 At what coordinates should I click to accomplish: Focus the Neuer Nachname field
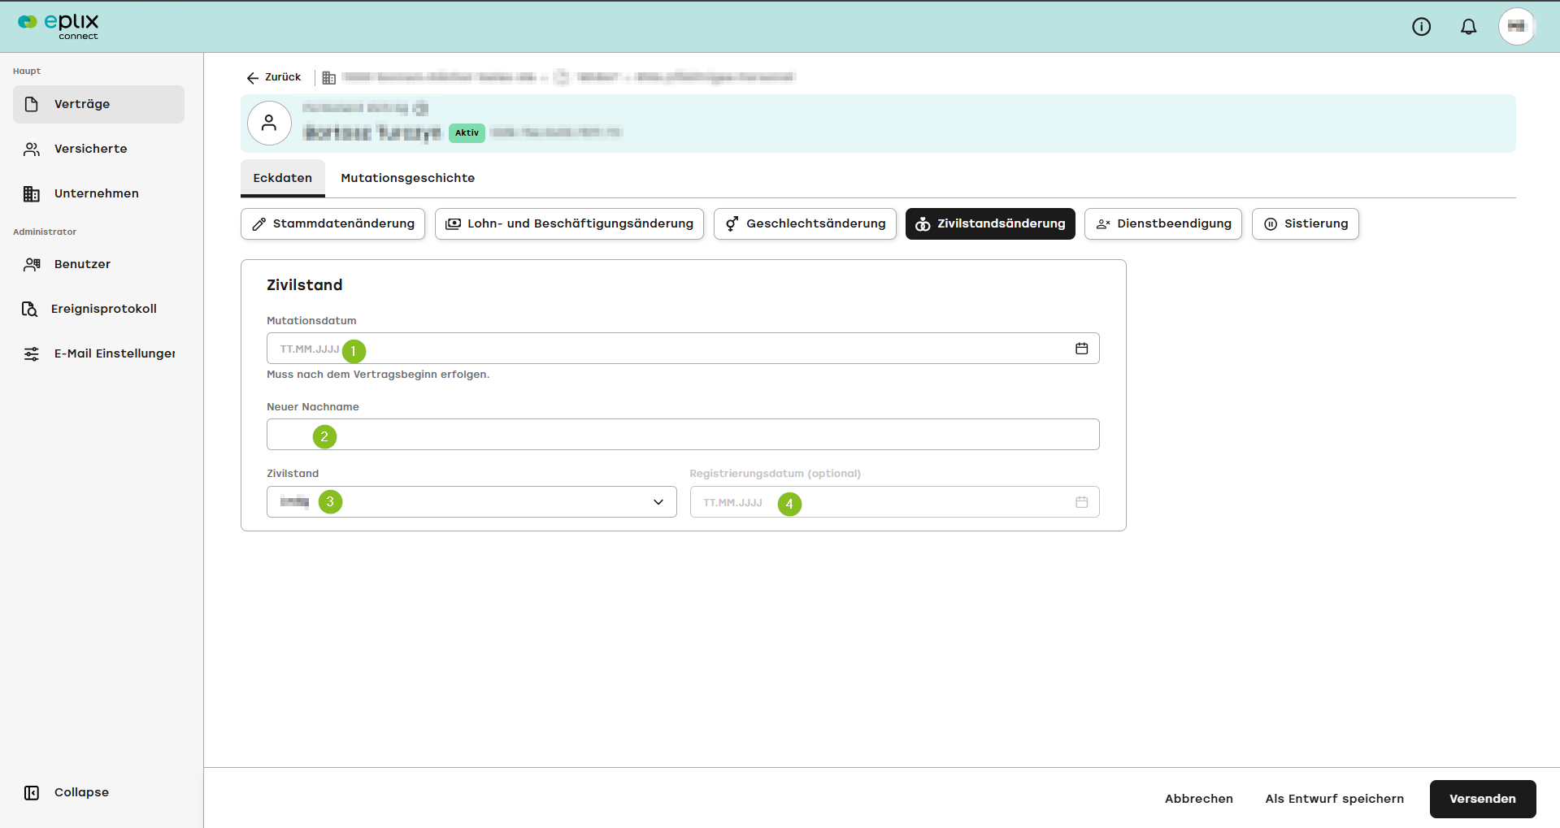point(683,435)
